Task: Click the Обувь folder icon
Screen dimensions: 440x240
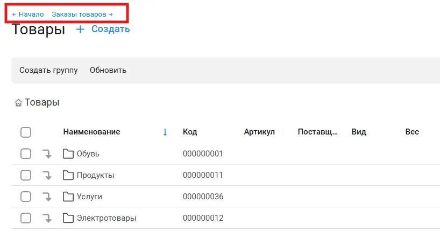Action: (x=68, y=154)
